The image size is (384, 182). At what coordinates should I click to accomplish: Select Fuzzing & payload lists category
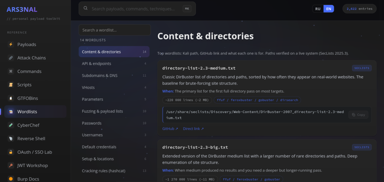114,111
